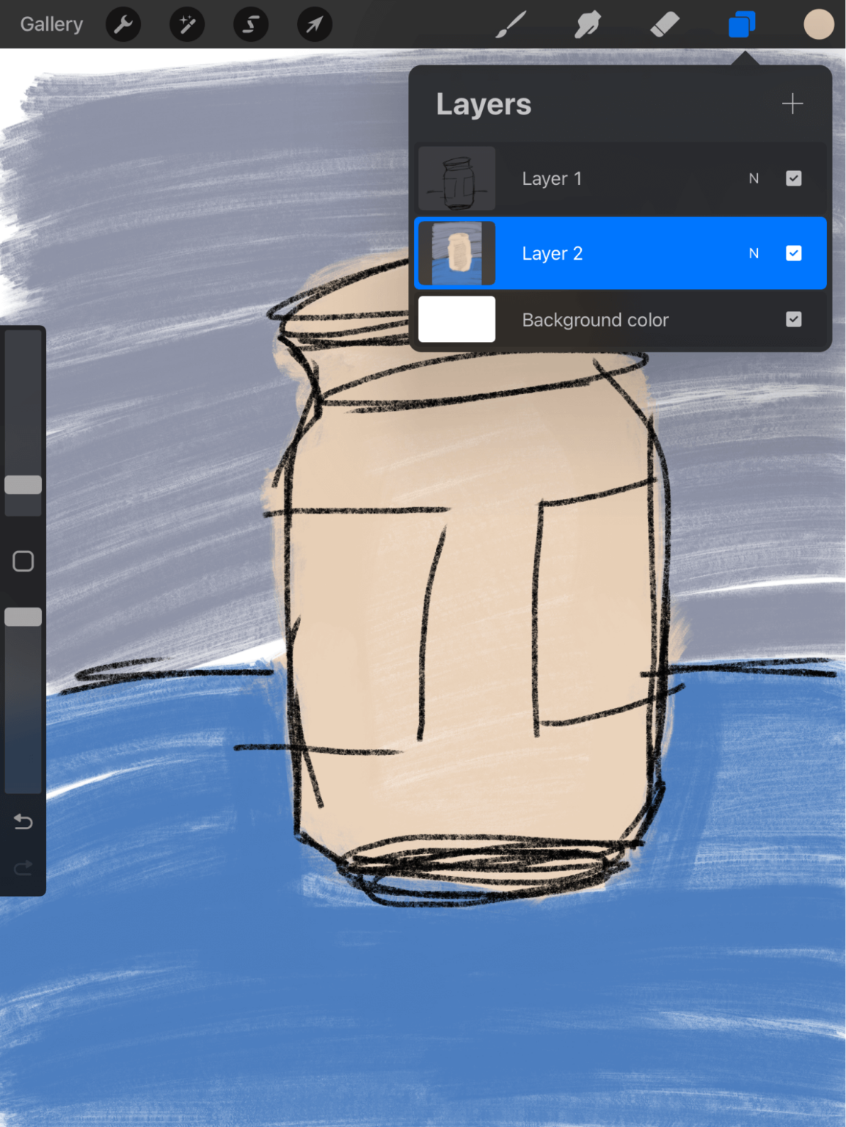
Task: Select the Adjustments magic wand tool
Action: [x=186, y=24]
